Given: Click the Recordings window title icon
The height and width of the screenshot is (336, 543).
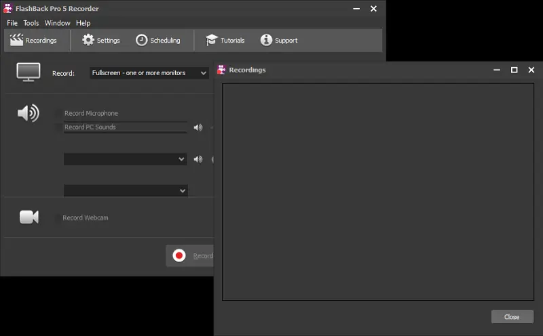Looking at the screenshot, I should click(x=221, y=70).
